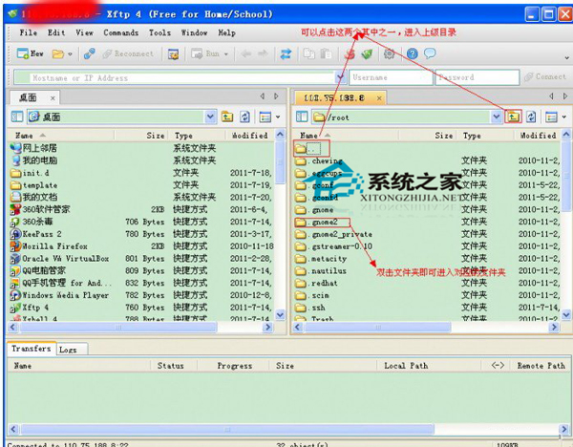Click the Connect button
The image size is (573, 447).
point(545,76)
